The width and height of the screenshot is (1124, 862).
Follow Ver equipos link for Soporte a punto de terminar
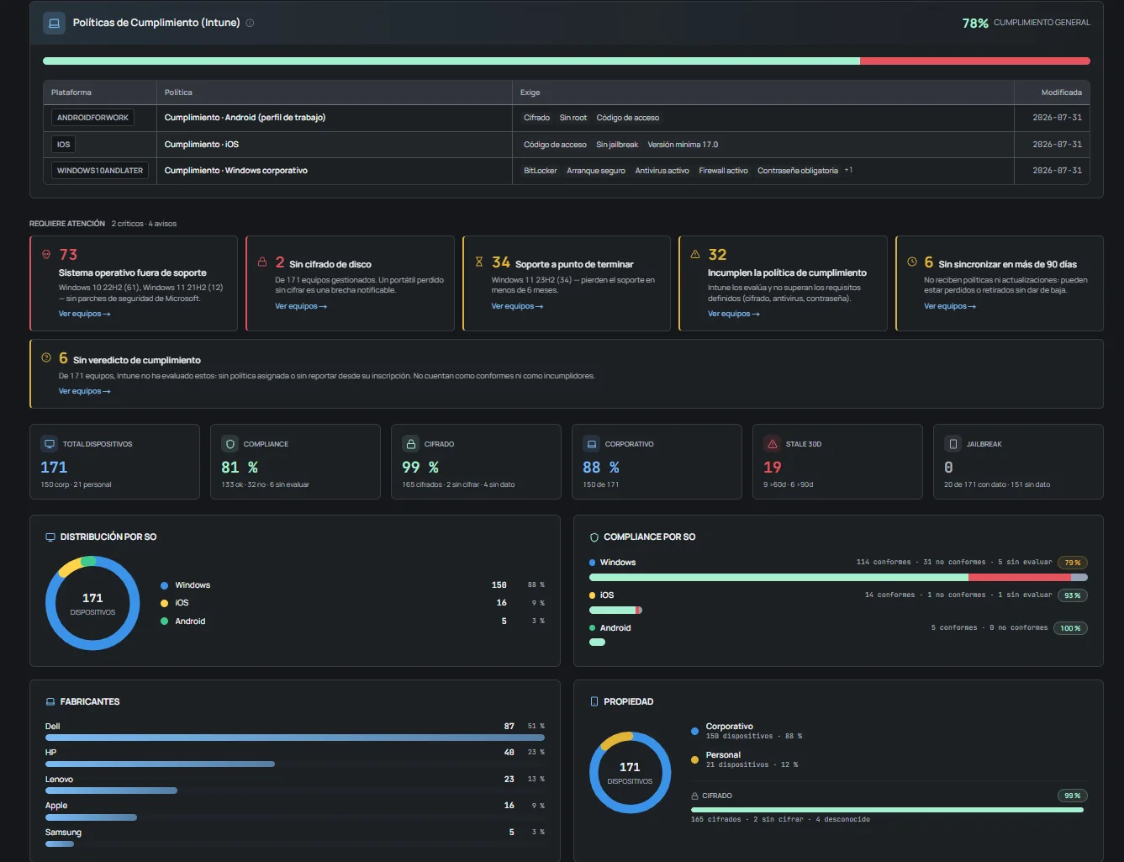[517, 306]
